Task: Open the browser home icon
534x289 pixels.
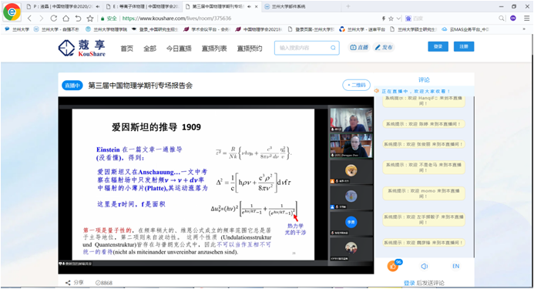Action: pyautogui.click(x=65, y=18)
